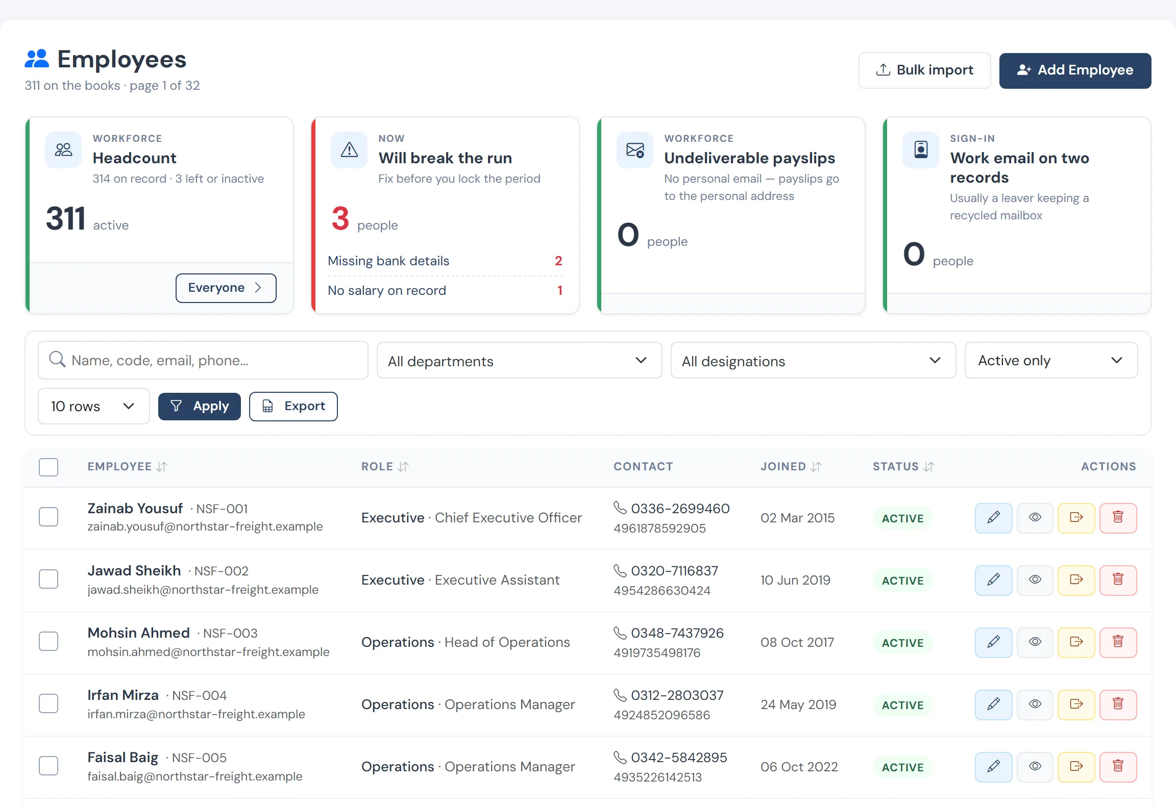The image size is (1176, 806).
Task: Click the yellow exit icon for Jawad Sheikh
Action: (x=1076, y=580)
